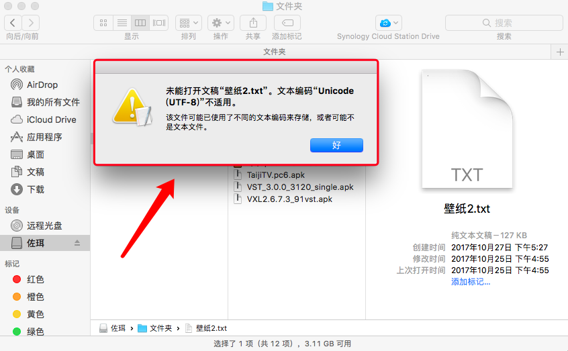Image resolution: width=568 pixels, height=351 pixels.
Task: Switch to icon view
Action: 103,23
